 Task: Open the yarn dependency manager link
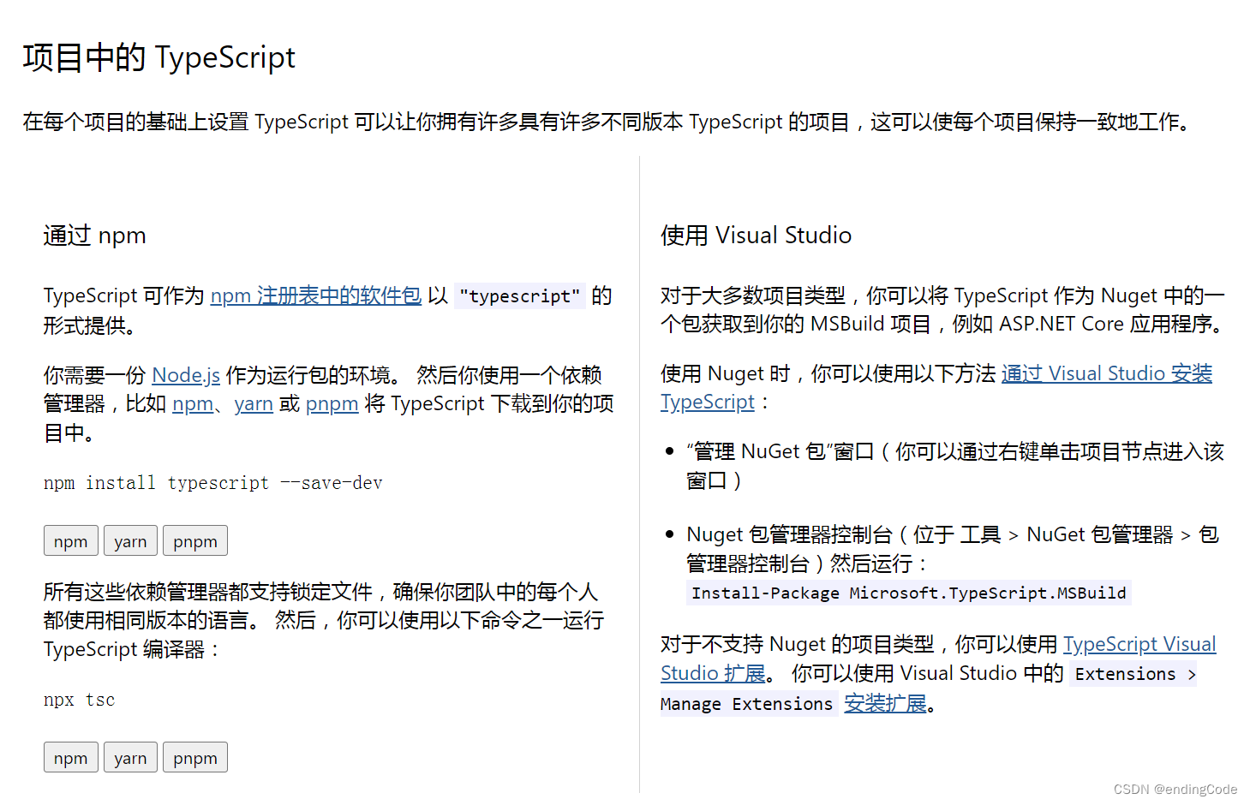pos(254,404)
